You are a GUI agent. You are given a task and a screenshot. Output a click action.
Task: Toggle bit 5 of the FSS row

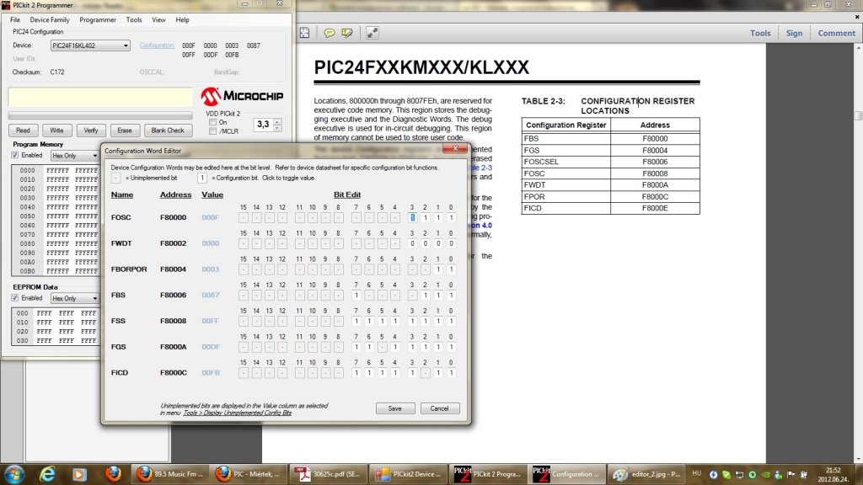click(x=382, y=321)
